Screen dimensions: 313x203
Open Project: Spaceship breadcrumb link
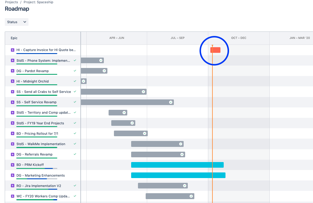tap(38, 2)
